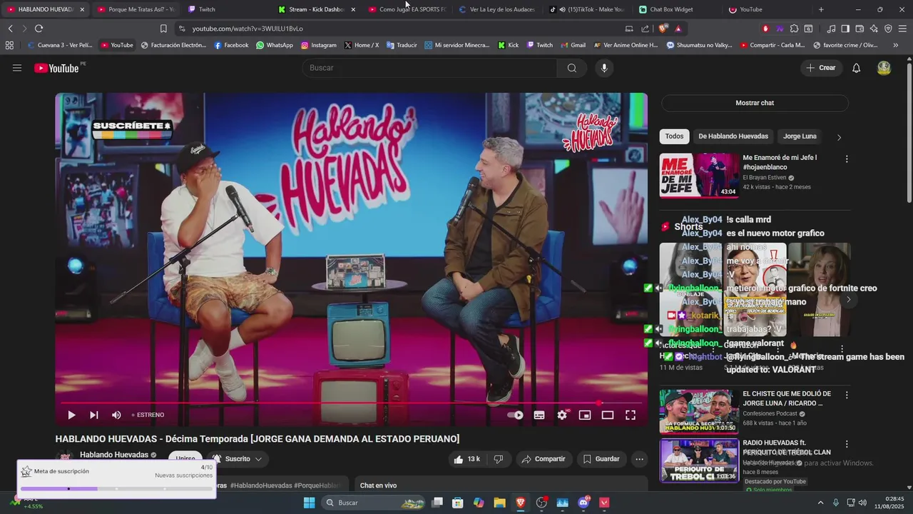Screen dimensions: 913x514
Task: Go to the YouTube home logo
Action: (56, 68)
